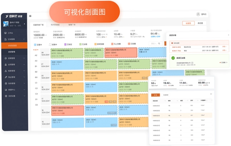Image resolution: width=231 pixels, height=146 pixels.
Task: Click the dashed-outline legend marker
Action: (x=50, y=44)
